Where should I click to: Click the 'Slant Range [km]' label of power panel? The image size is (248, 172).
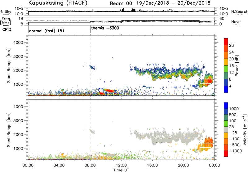[9, 66]
